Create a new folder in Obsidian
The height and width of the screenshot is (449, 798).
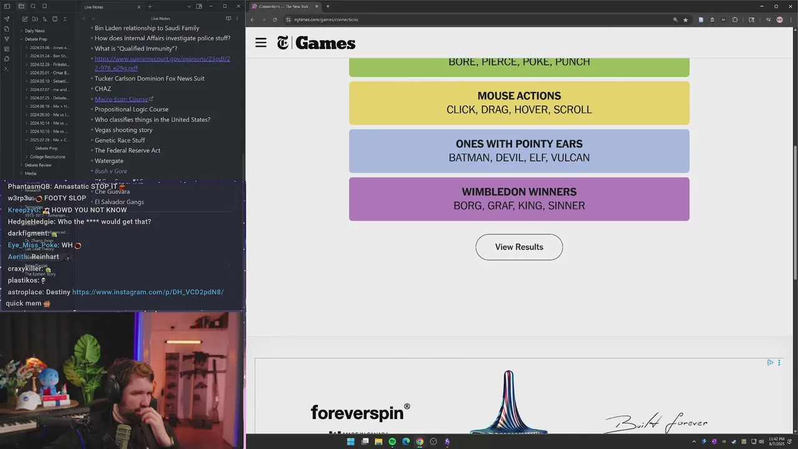35,19
